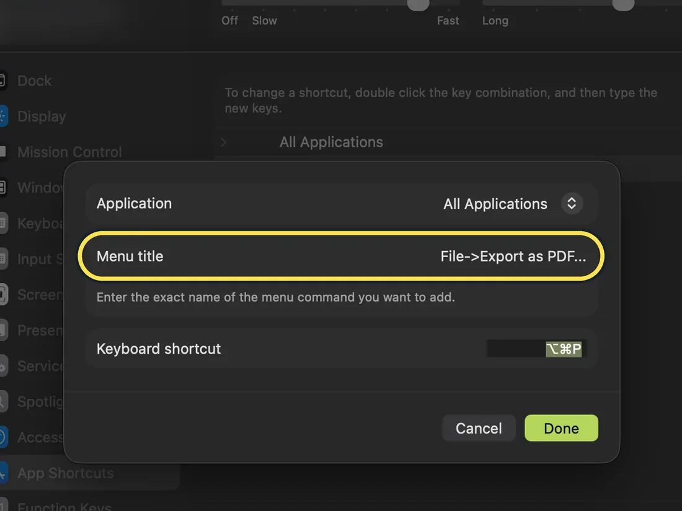Click the Fast label under slider
Screen dimensions: 682x511
pyautogui.click(x=448, y=20)
